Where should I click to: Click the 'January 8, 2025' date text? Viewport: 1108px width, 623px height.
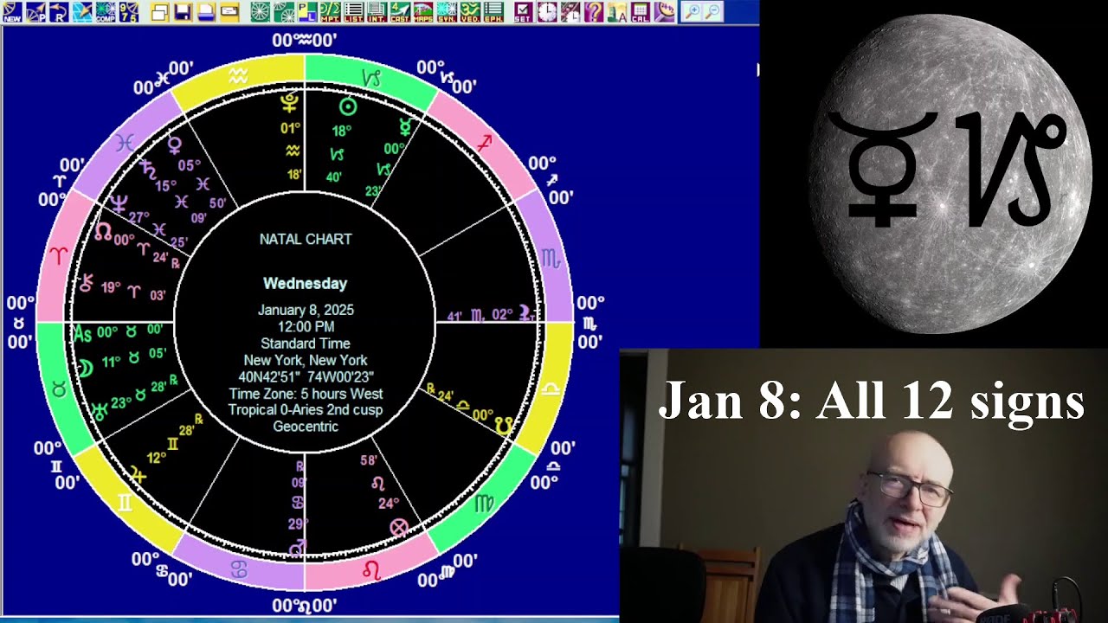click(306, 310)
